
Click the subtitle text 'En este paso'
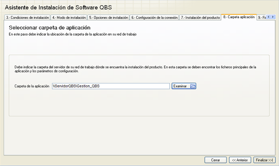[72, 34]
